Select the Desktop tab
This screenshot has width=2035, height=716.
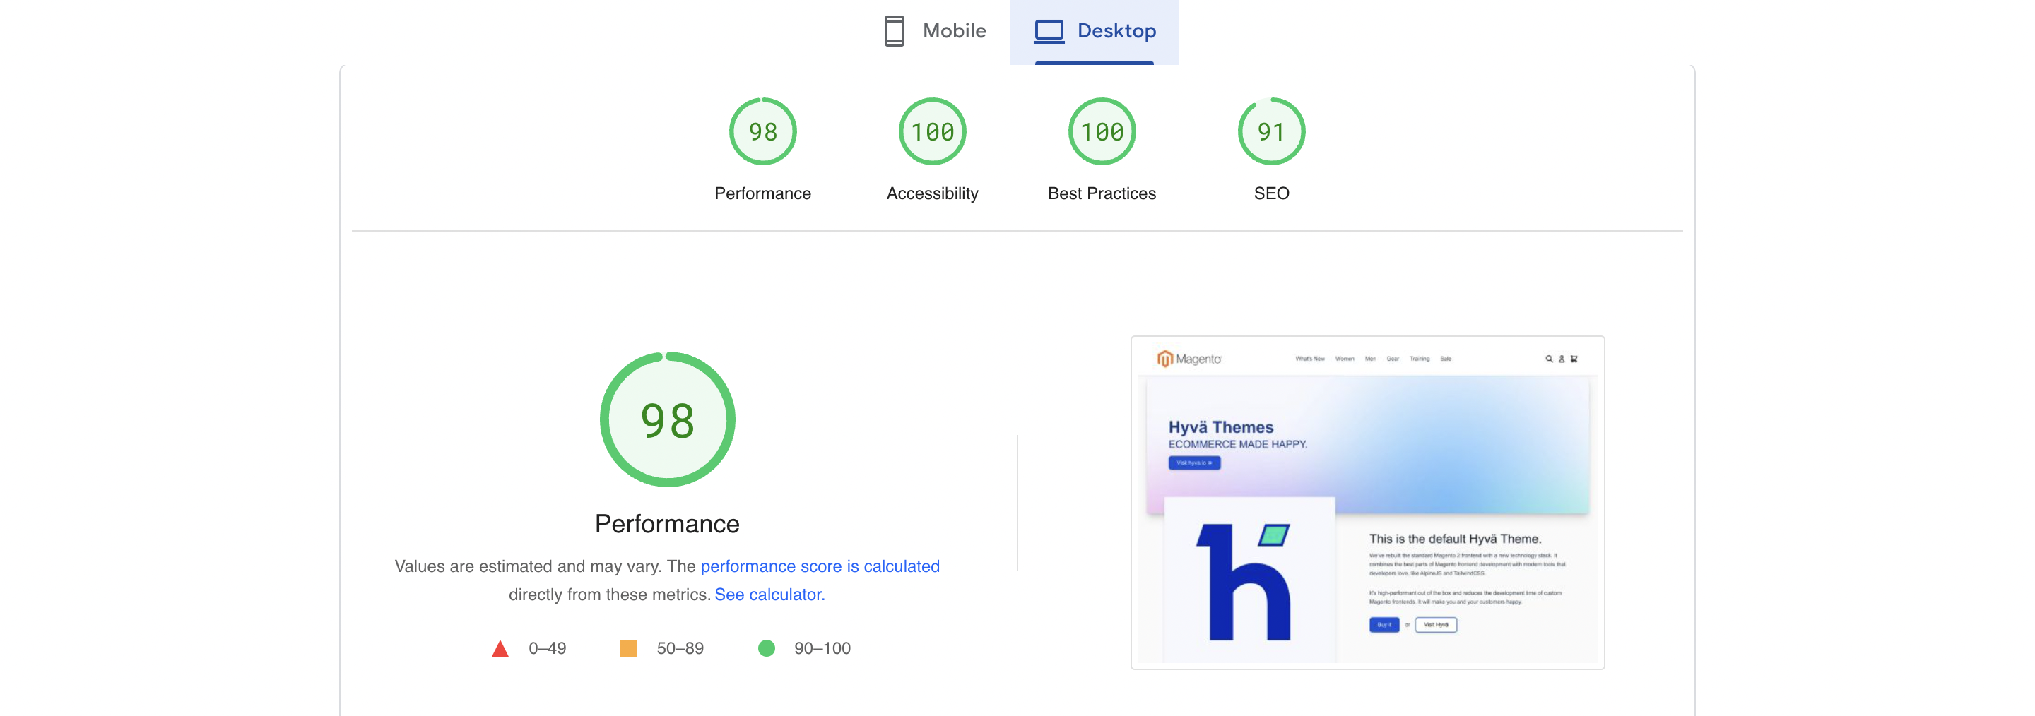click(1094, 32)
